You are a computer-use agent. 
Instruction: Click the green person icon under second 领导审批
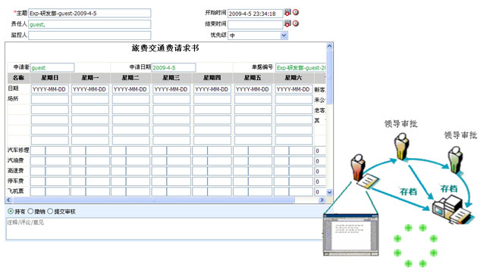click(456, 160)
